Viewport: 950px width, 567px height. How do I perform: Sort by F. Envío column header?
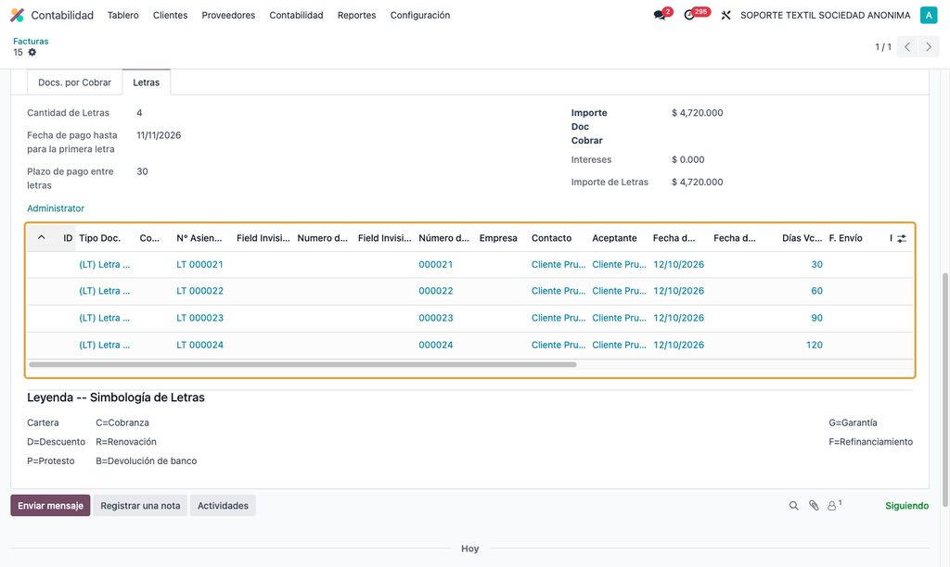tap(845, 238)
